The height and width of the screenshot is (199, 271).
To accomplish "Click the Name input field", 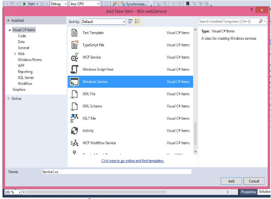I will pyautogui.click(x=116, y=171).
